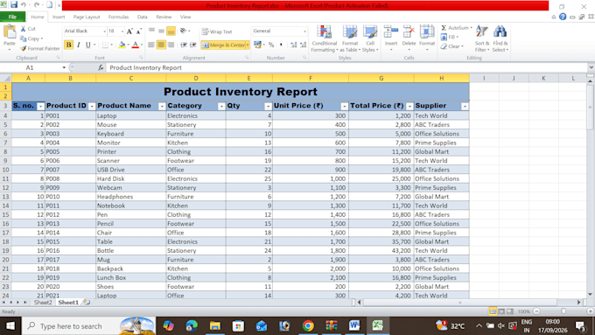
Task: Open Conditional Formatting menu
Action: pos(325,38)
